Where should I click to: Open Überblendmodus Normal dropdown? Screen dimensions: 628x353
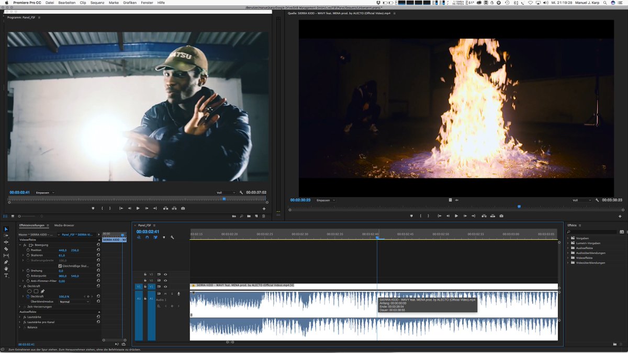74,302
